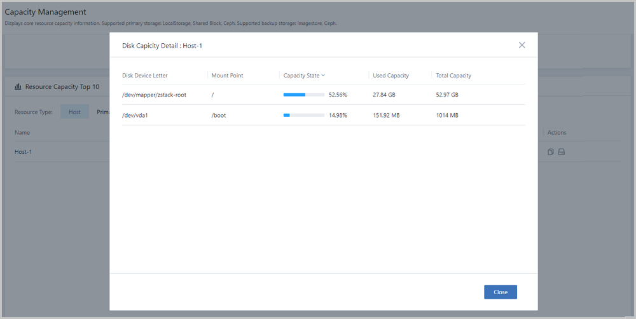
Task: Click the 27.84 GB used capacity value
Action: pos(384,95)
